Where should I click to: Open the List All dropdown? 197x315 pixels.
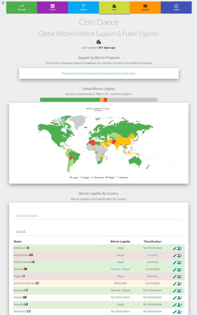[x=99, y=232]
